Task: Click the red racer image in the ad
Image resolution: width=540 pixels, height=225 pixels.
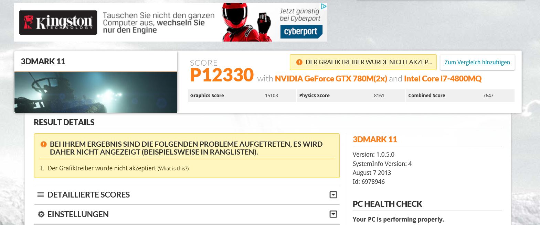Action: (x=246, y=23)
